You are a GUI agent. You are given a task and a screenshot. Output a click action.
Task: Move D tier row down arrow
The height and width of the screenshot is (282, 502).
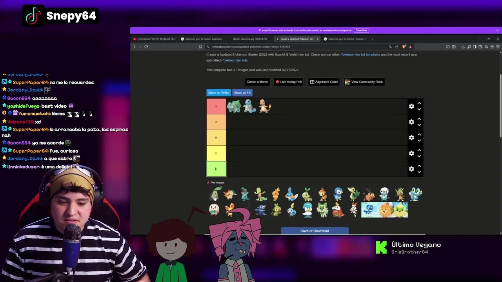pyautogui.click(x=419, y=172)
